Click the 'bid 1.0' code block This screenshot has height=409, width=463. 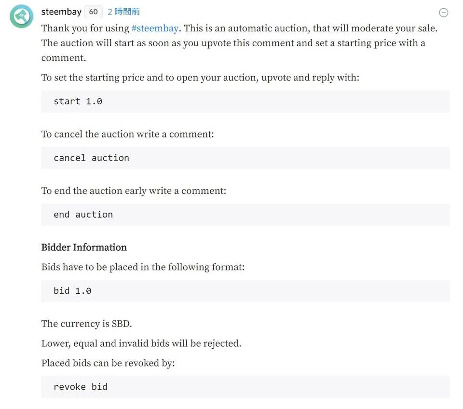coord(245,291)
